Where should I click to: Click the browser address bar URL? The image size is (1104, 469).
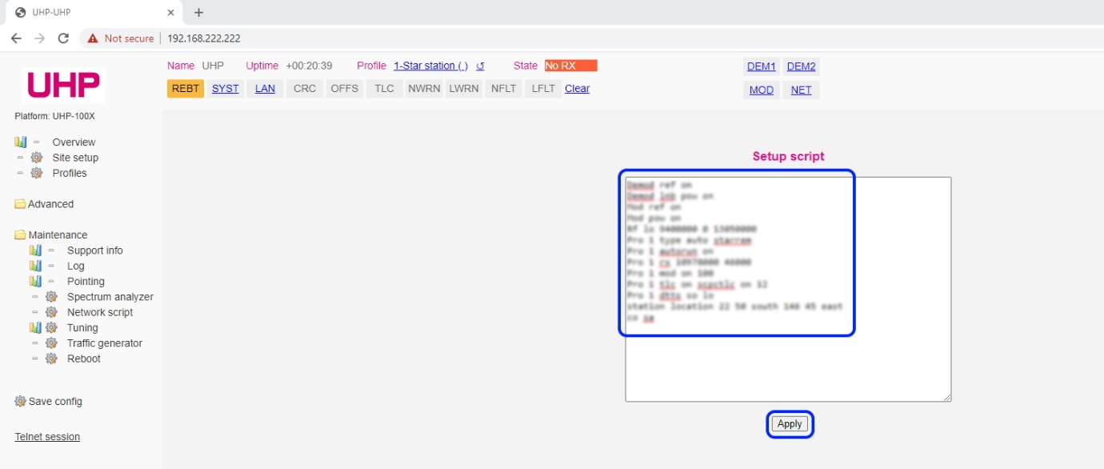click(204, 38)
